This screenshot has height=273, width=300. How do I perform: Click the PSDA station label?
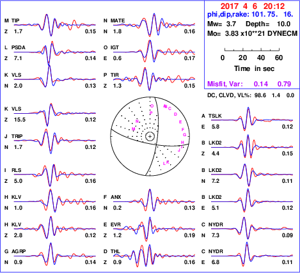(x=19, y=47)
